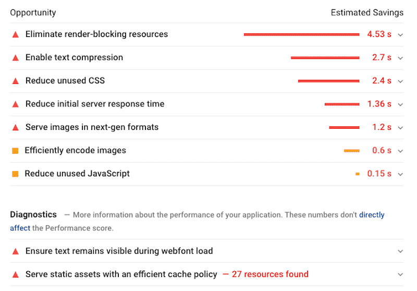Click red triangle beside Ensure text remains visible
Screen dimensions: 417x291
coord(15,251)
